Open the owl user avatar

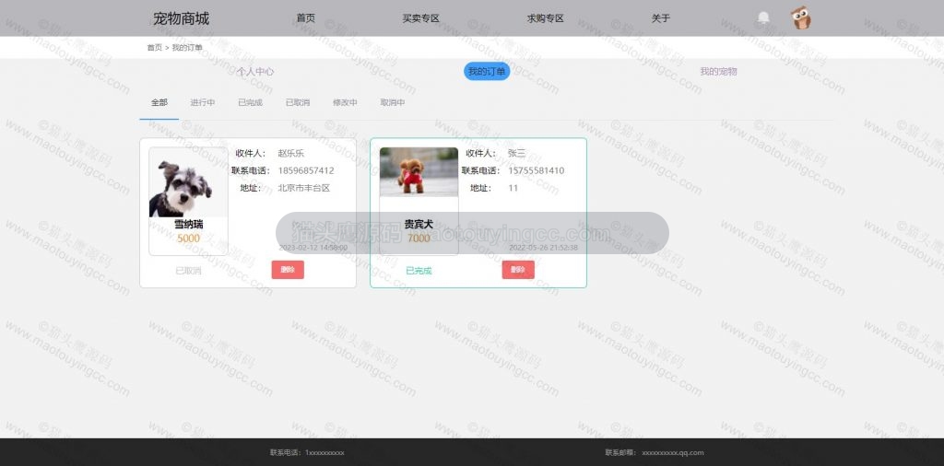coord(801,18)
